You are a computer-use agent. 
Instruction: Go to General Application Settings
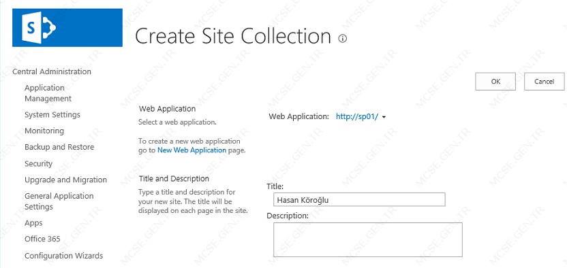pos(59,201)
